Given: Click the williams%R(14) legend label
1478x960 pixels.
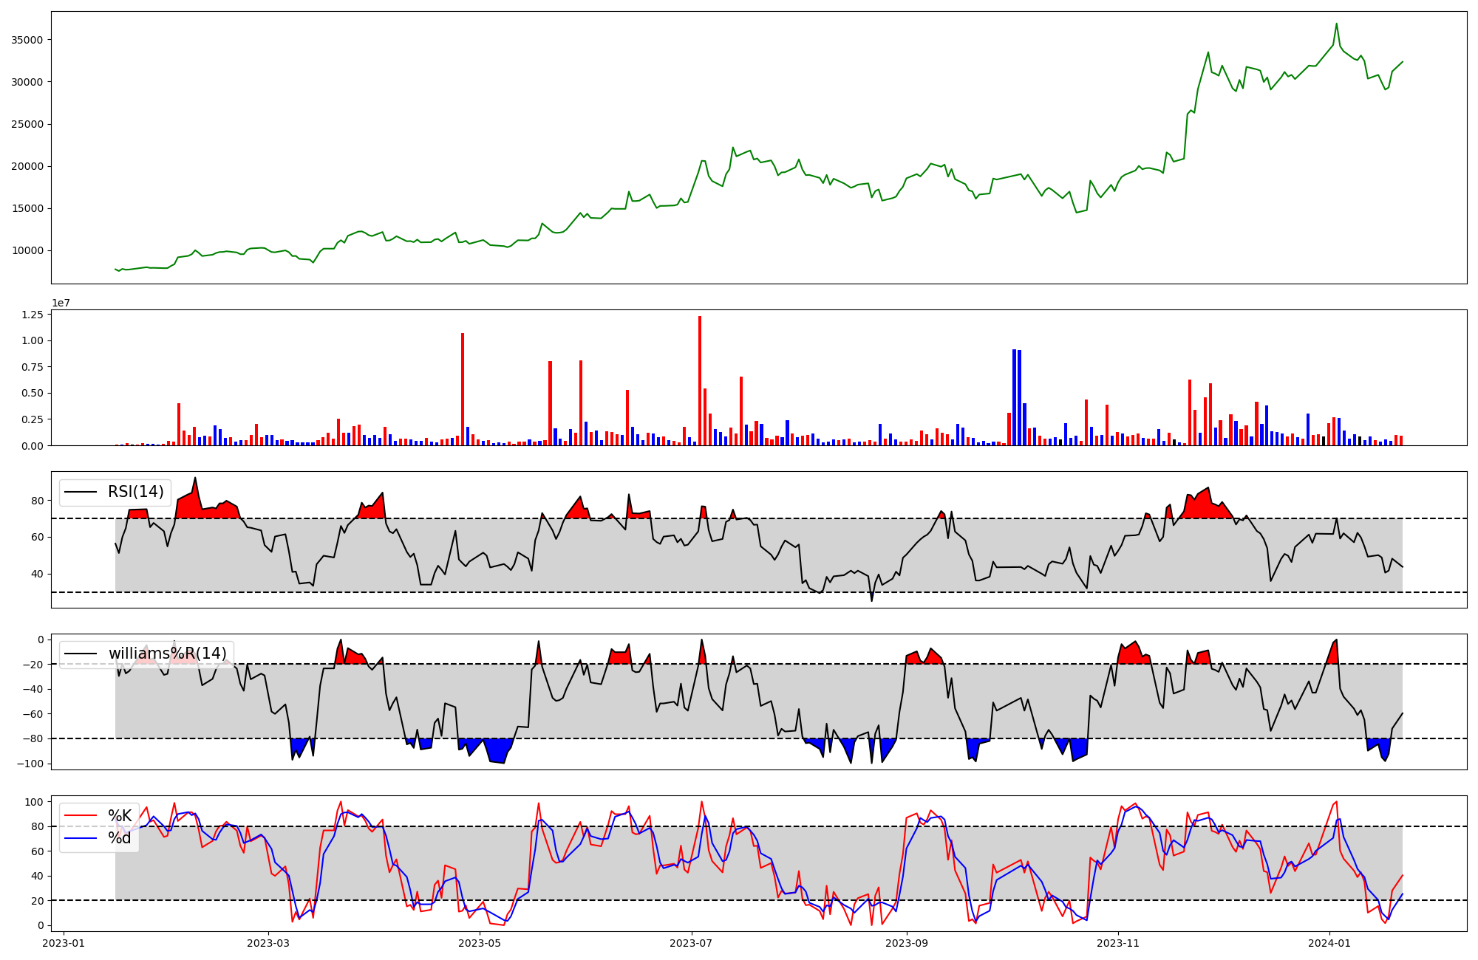Looking at the screenshot, I should pyautogui.click(x=167, y=654).
